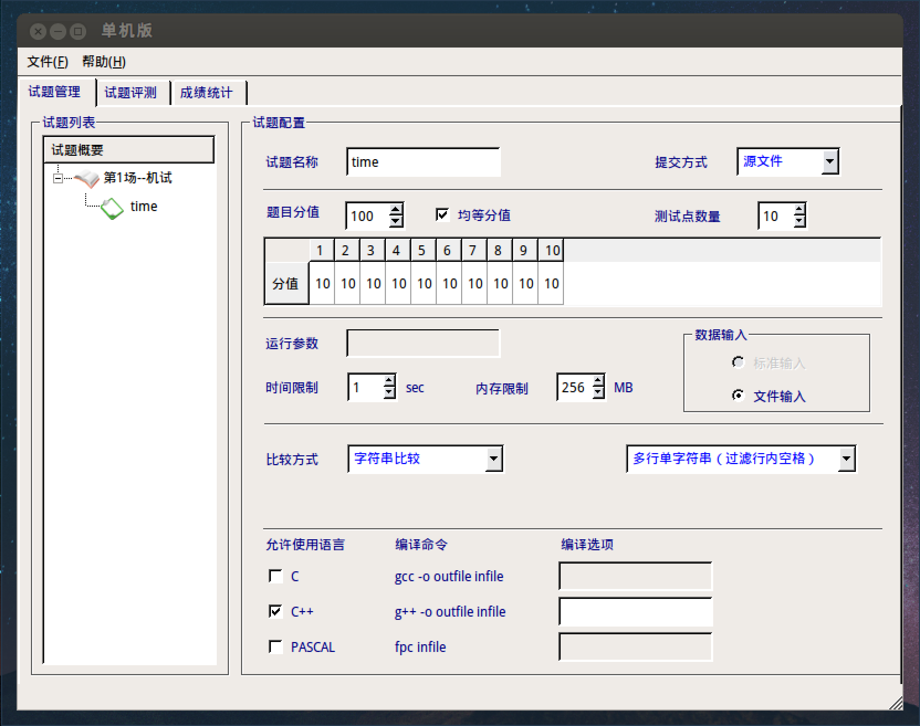The width and height of the screenshot is (920, 726).
Task: Click the green icon beside time item
Action: point(112,208)
